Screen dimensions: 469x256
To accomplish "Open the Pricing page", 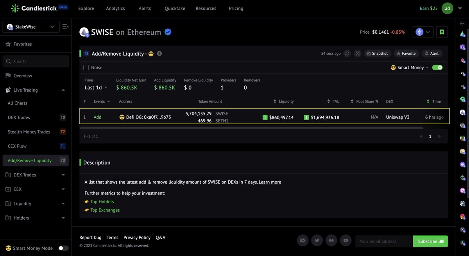I will pos(236,8).
